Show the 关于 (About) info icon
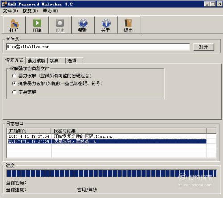This screenshot has width=223, height=198. (106, 25)
